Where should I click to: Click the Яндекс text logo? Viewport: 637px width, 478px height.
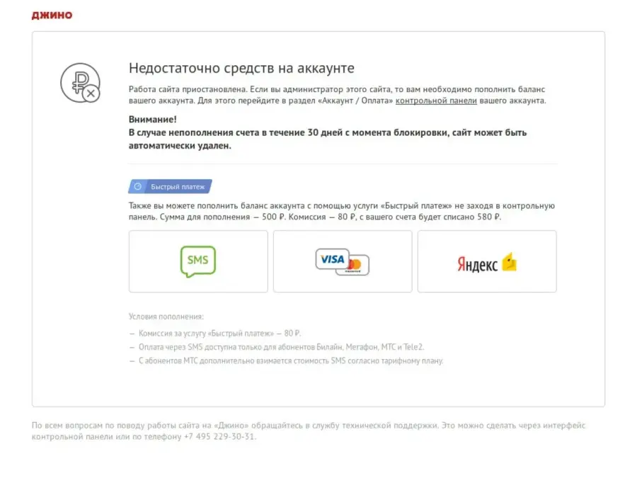(x=477, y=264)
